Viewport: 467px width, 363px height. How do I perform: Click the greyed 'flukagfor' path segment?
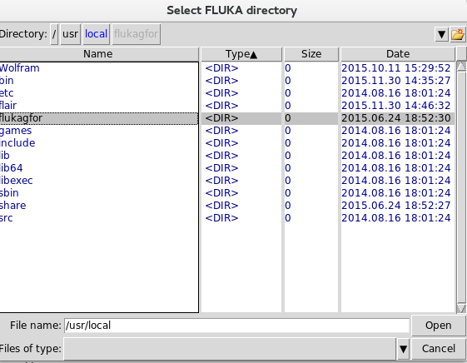coord(137,34)
